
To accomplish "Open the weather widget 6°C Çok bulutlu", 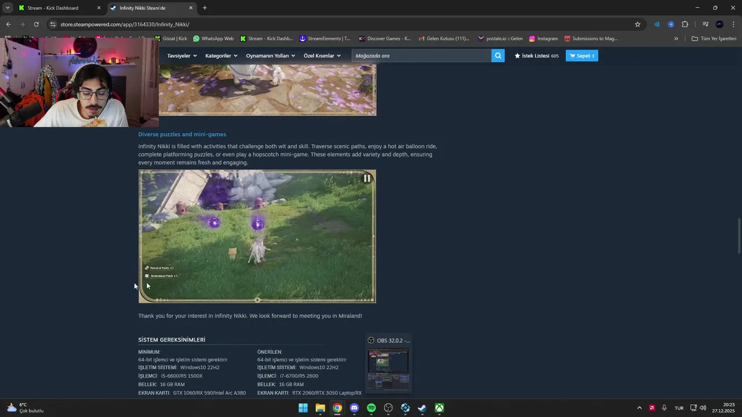I will click(x=25, y=408).
